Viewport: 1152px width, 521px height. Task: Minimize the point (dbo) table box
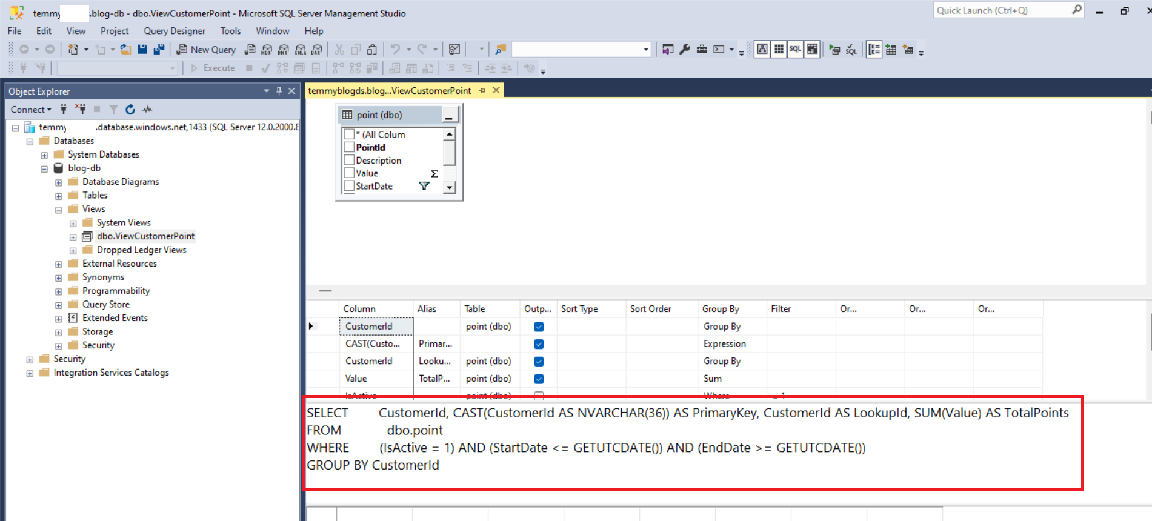449,115
